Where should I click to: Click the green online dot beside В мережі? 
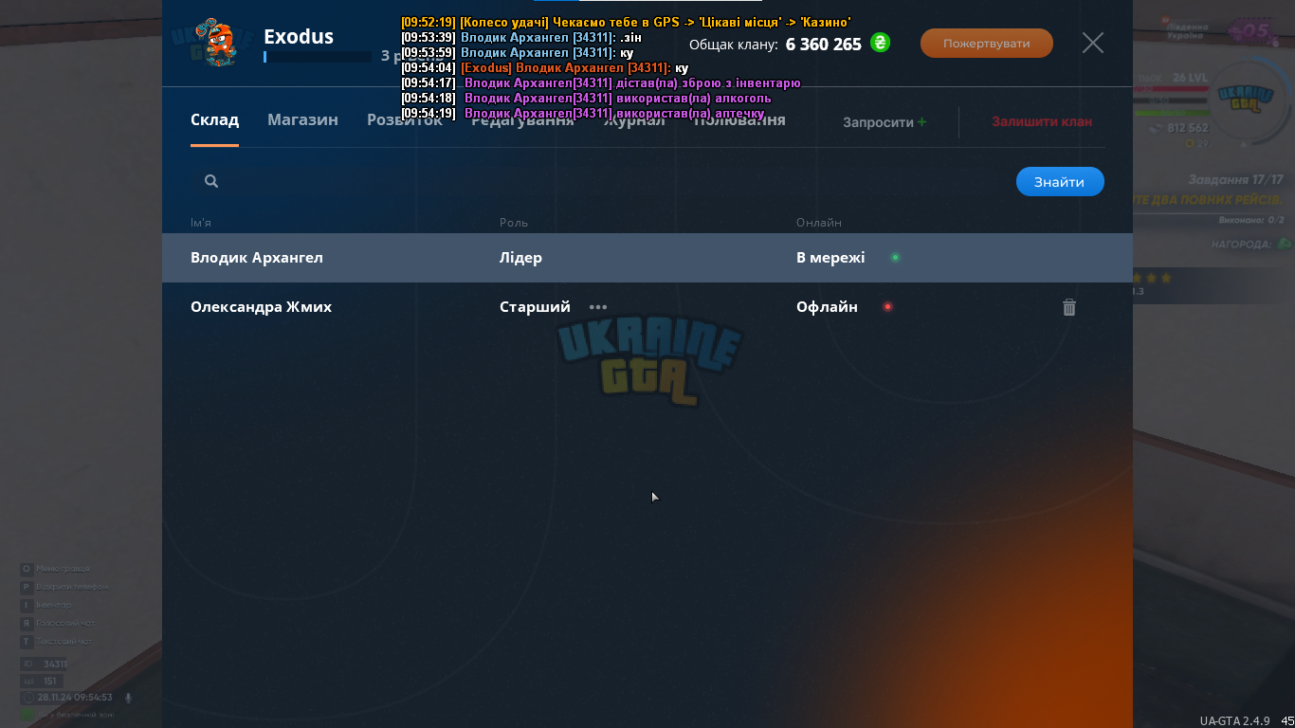coord(895,257)
